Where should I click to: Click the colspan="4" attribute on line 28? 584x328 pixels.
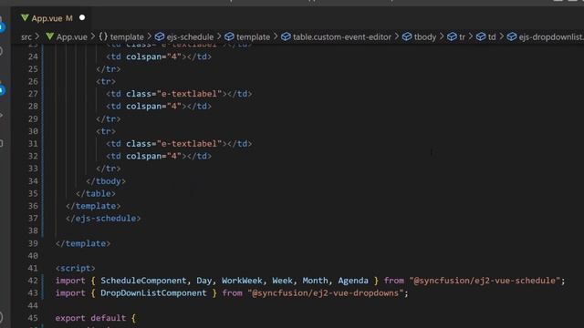153,107
